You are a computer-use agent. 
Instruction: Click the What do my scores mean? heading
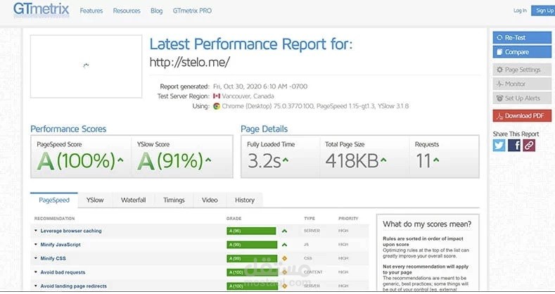(x=427, y=224)
